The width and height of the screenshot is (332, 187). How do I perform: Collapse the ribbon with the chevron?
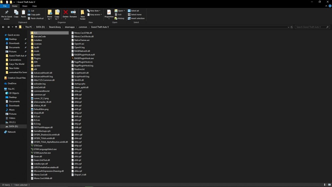tap(326, 6)
